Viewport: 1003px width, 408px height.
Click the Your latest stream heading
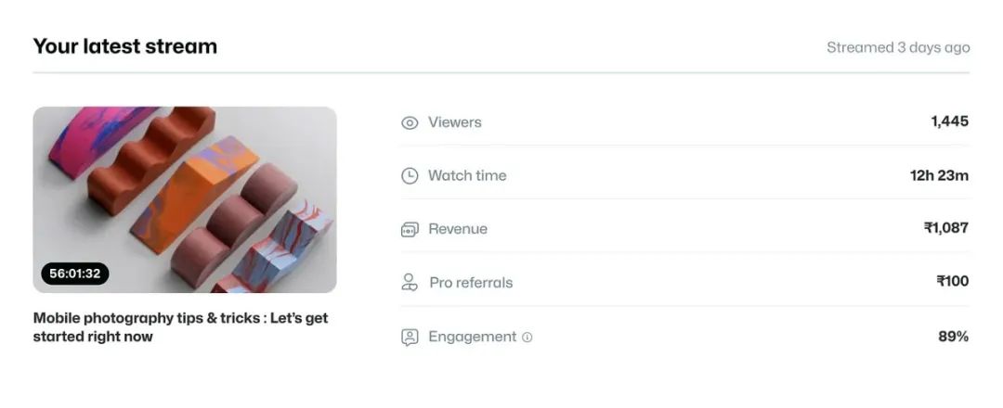[125, 46]
